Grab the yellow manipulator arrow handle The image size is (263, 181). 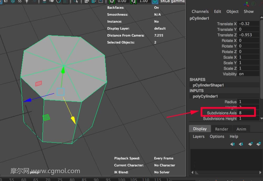[73, 120]
